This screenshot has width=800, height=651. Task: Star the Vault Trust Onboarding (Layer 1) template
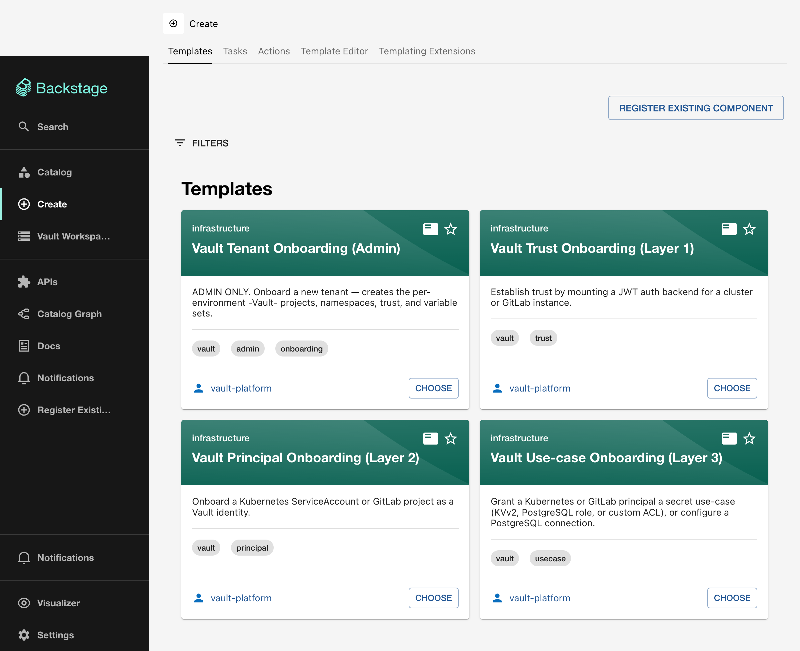tap(749, 229)
